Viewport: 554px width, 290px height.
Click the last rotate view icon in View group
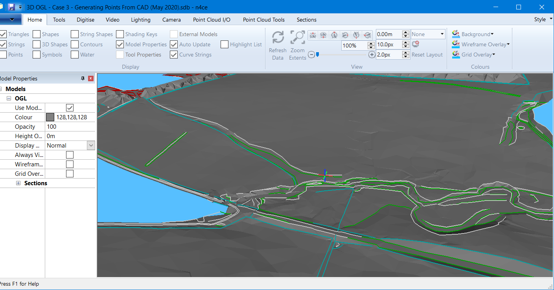[367, 35]
